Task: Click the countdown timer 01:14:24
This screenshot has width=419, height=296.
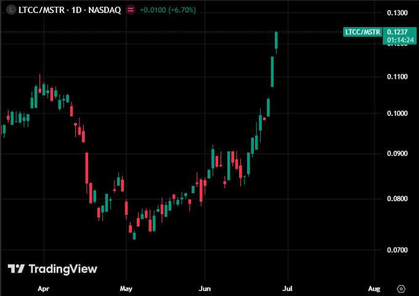Action: pos(400,40)
